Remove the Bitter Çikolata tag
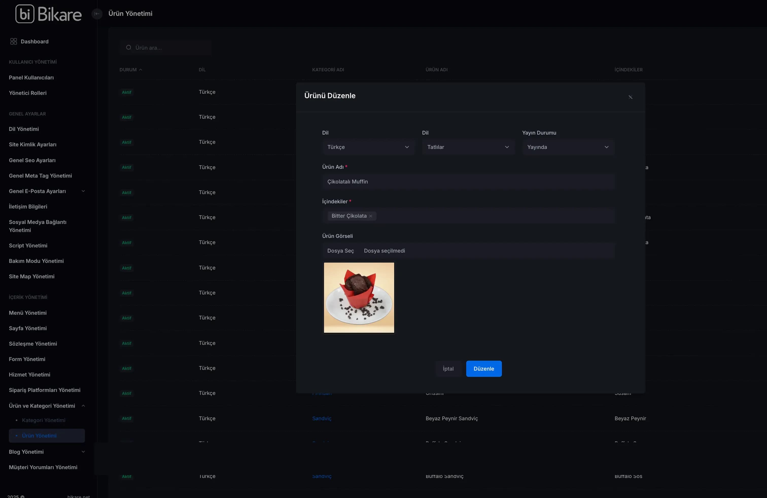 (x=371, y=216)
